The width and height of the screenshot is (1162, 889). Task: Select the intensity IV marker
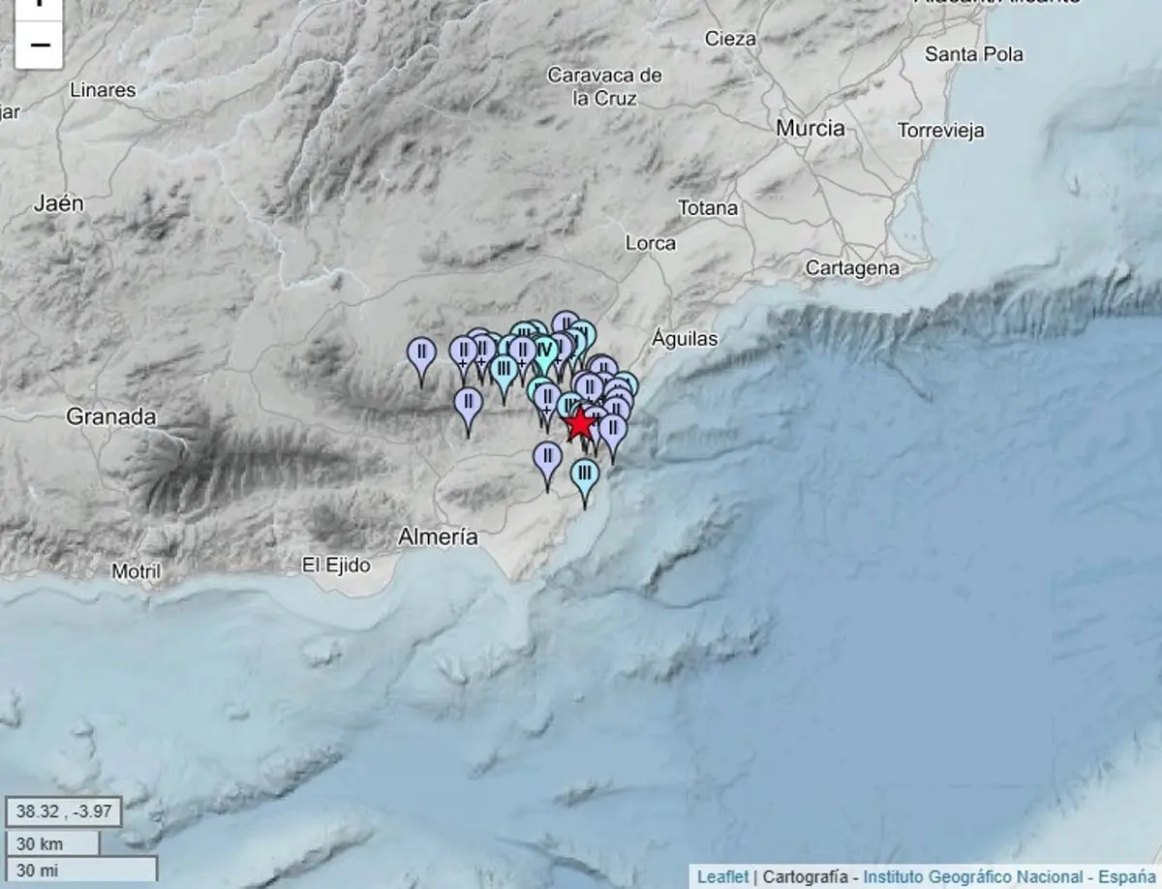click(544, 353)
